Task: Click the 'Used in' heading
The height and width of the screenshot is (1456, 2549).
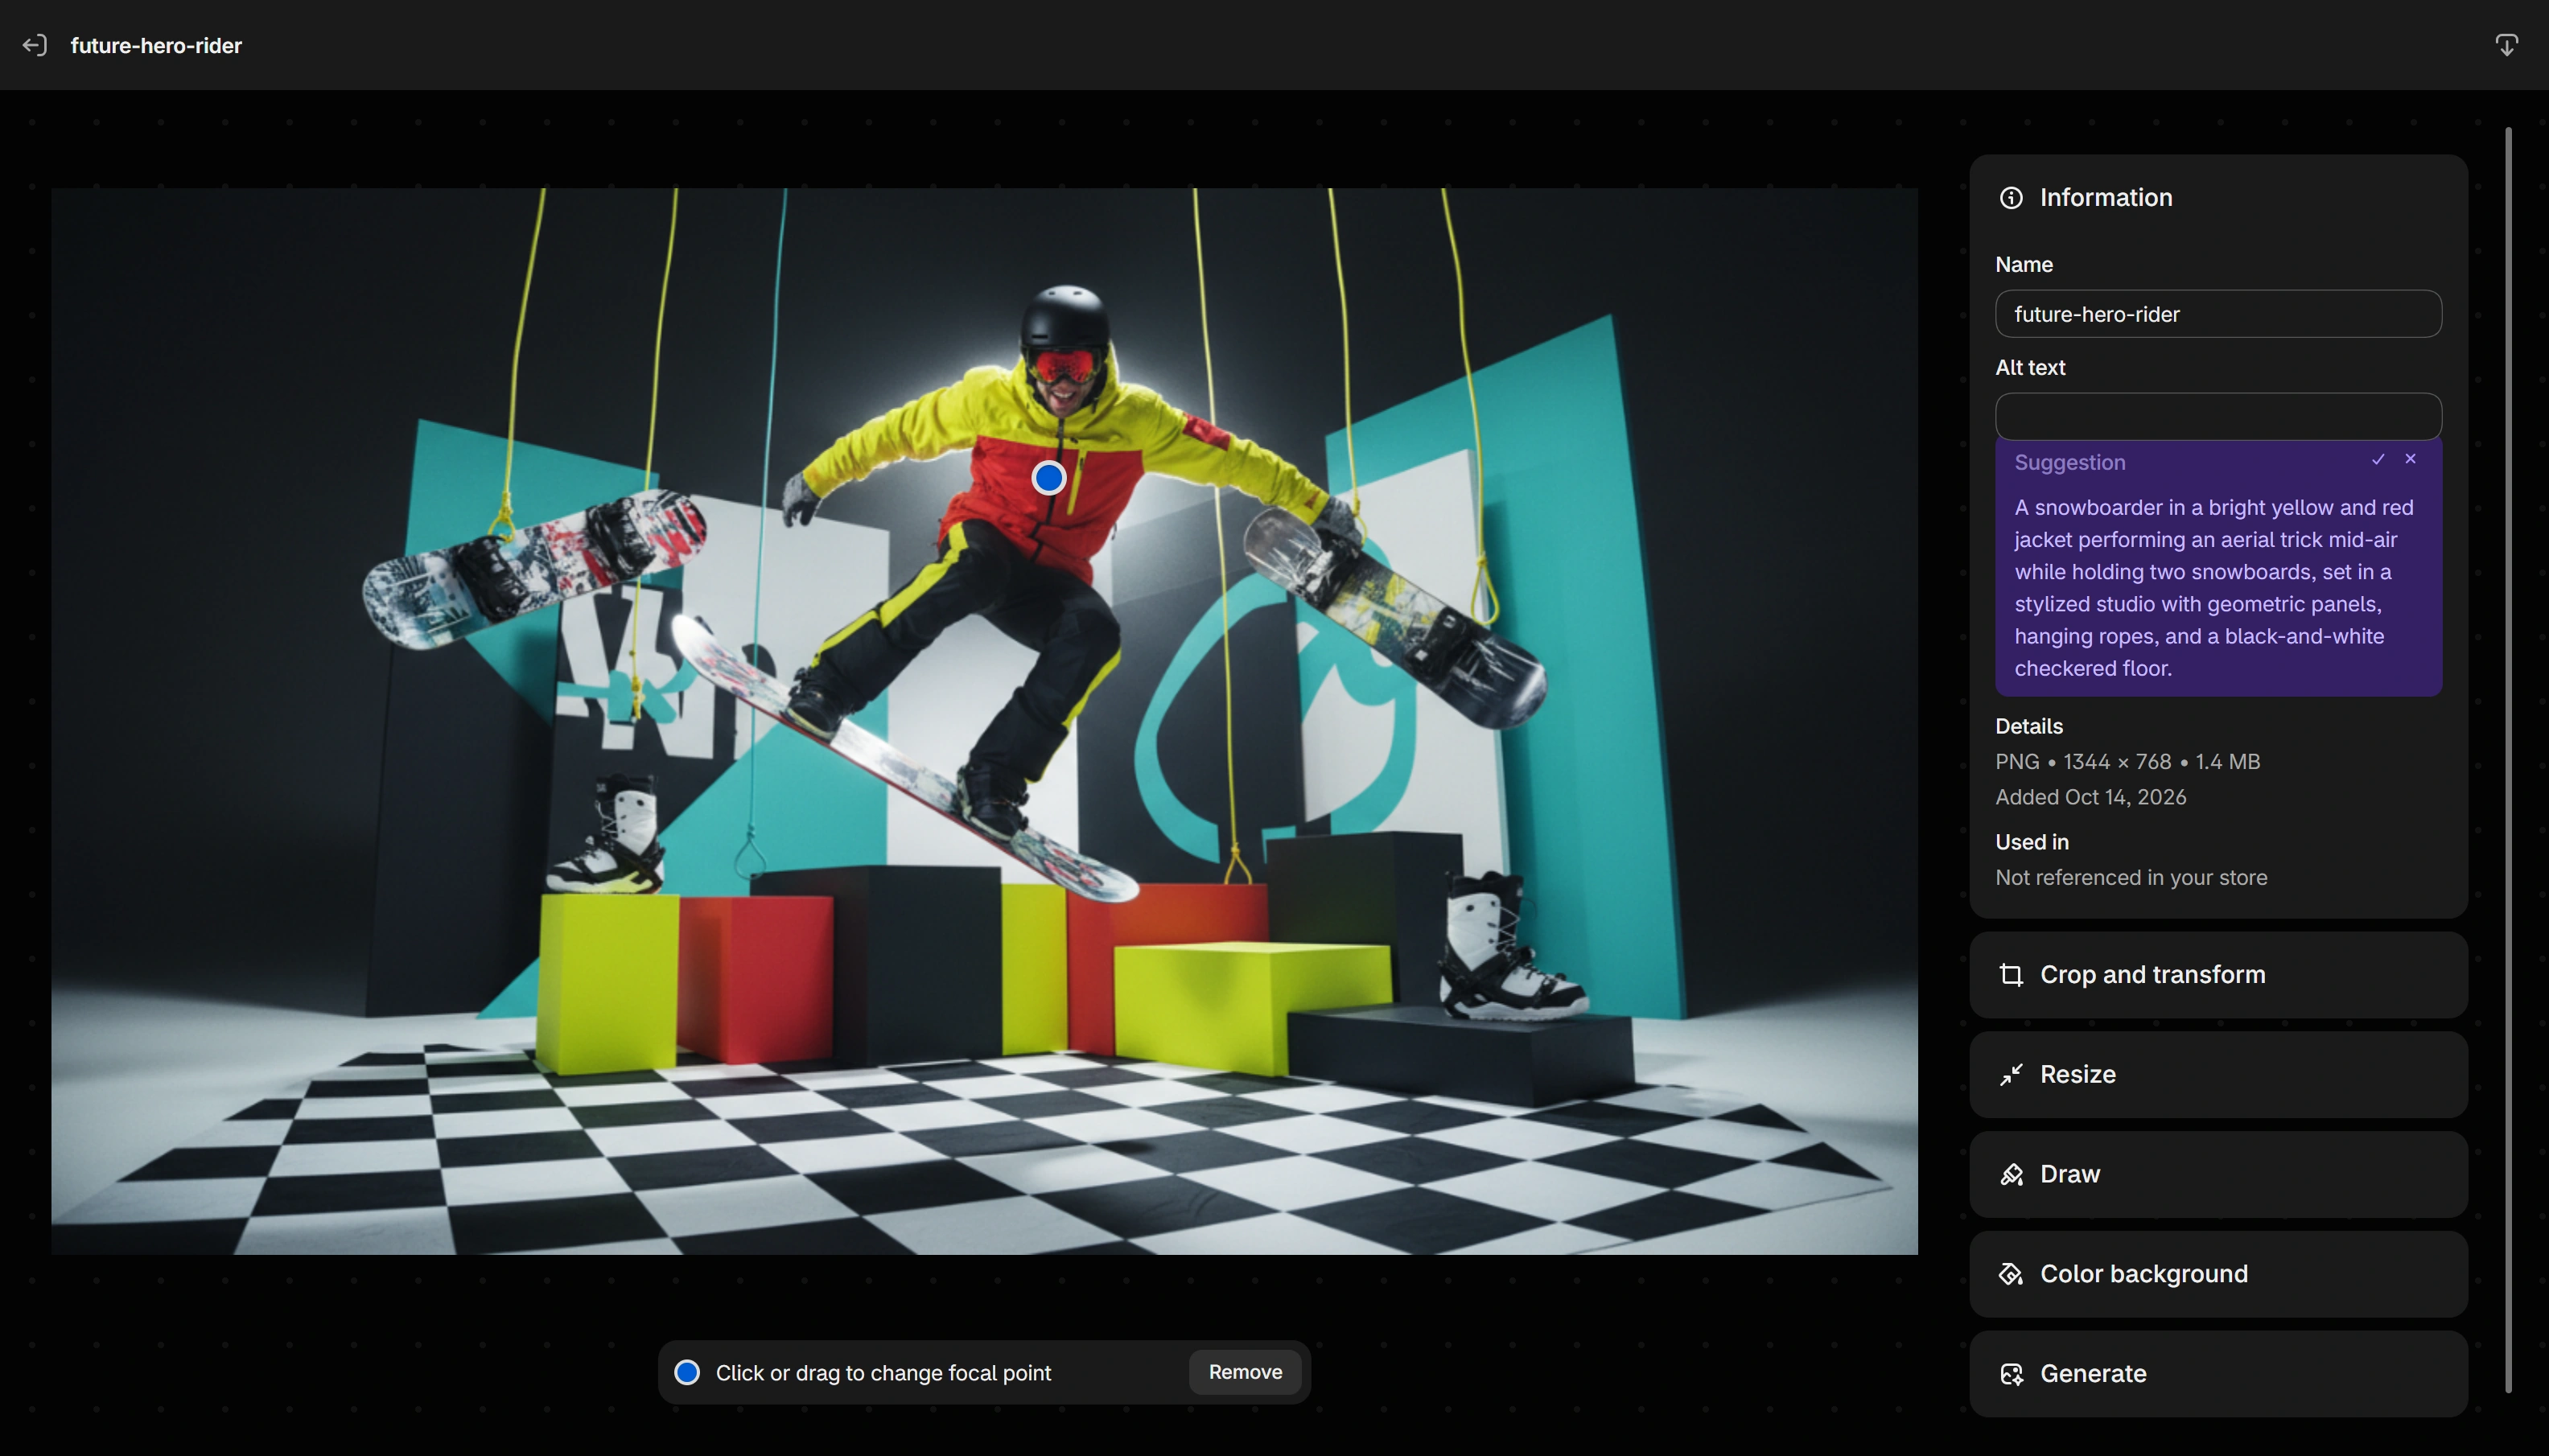Action: tap(2031, 842)
